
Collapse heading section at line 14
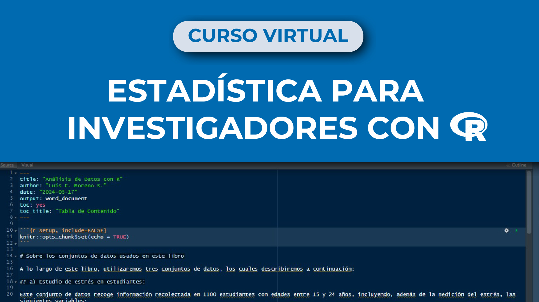coord(16,256)
